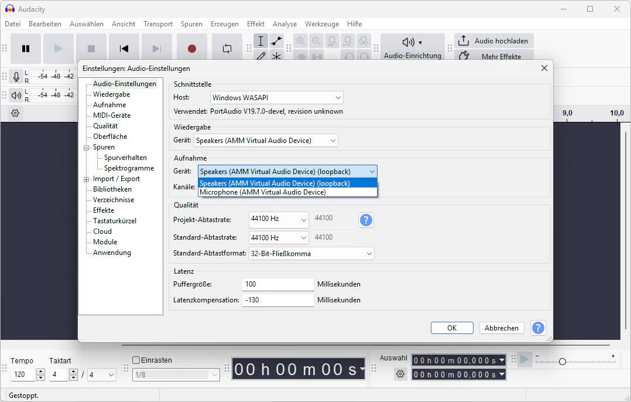This screenshot has width=631, height=402.
Task: Select the Draw (pencil) tool
Action: [261, 56]
